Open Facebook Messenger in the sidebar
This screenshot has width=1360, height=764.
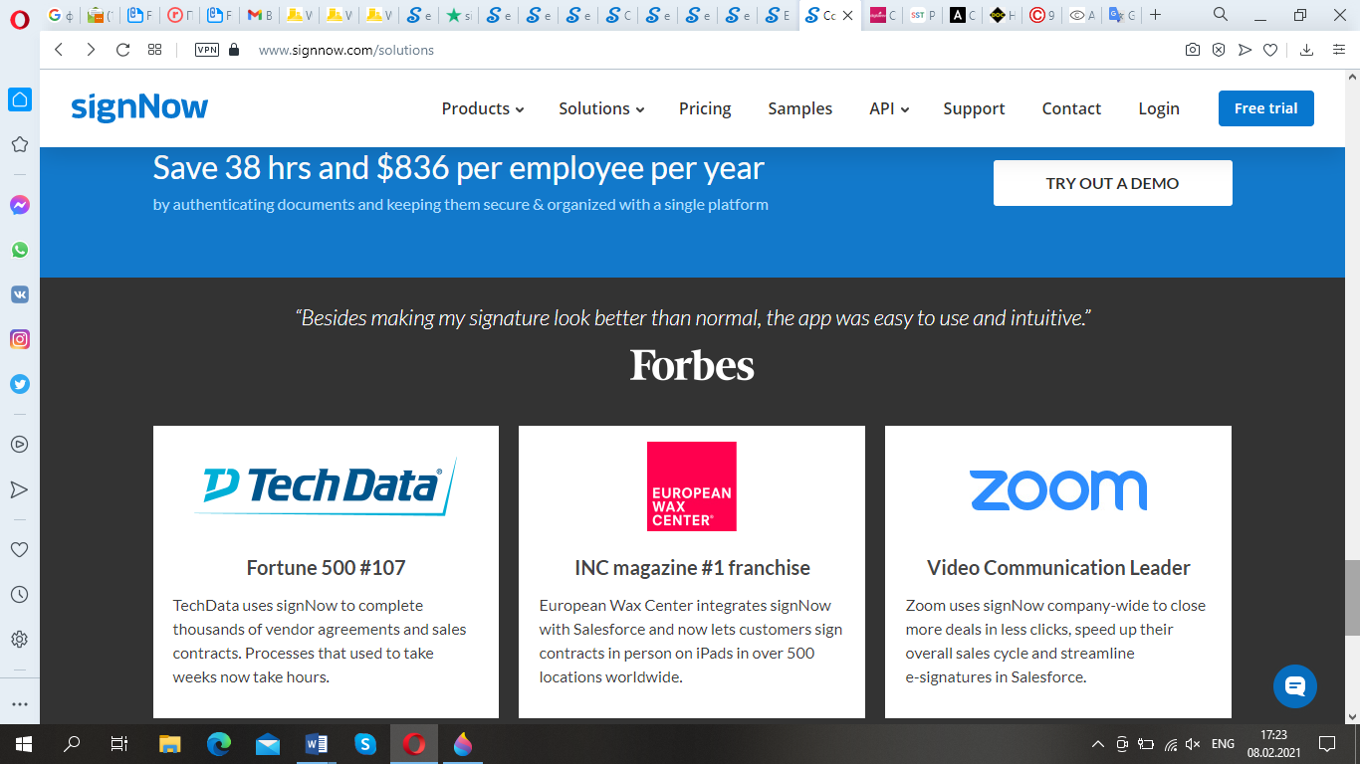20,205
